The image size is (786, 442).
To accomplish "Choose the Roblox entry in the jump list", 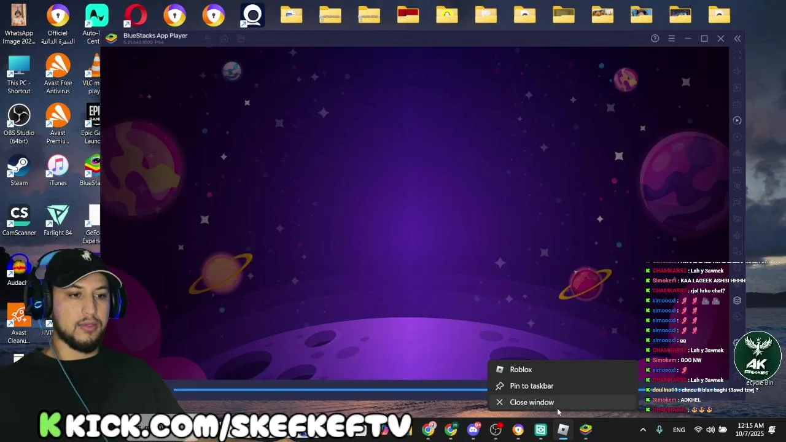I will 562,370.
